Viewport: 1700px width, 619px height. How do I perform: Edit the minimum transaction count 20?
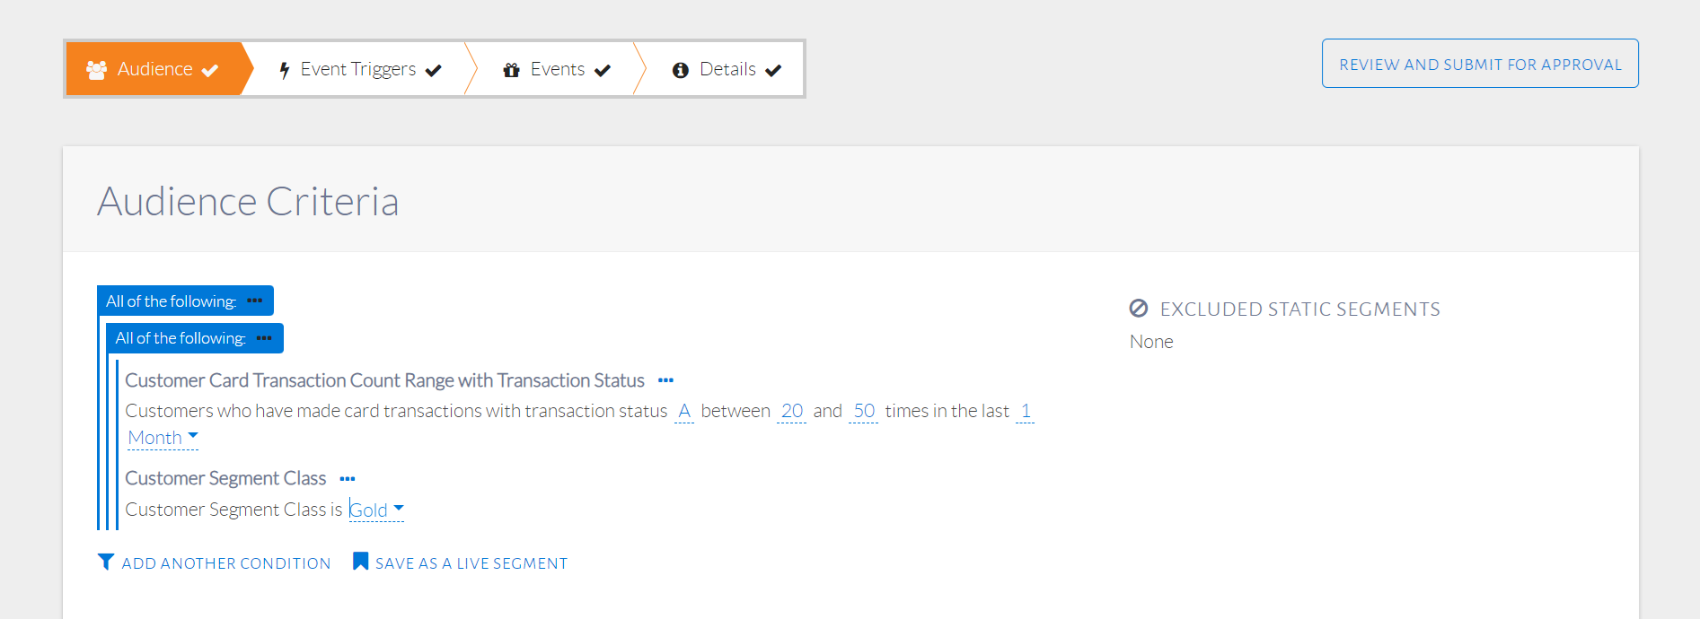point(791,411)
